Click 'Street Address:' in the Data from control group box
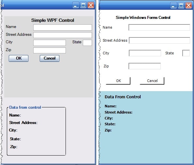The image size is (194, 165). pos(23,123)
